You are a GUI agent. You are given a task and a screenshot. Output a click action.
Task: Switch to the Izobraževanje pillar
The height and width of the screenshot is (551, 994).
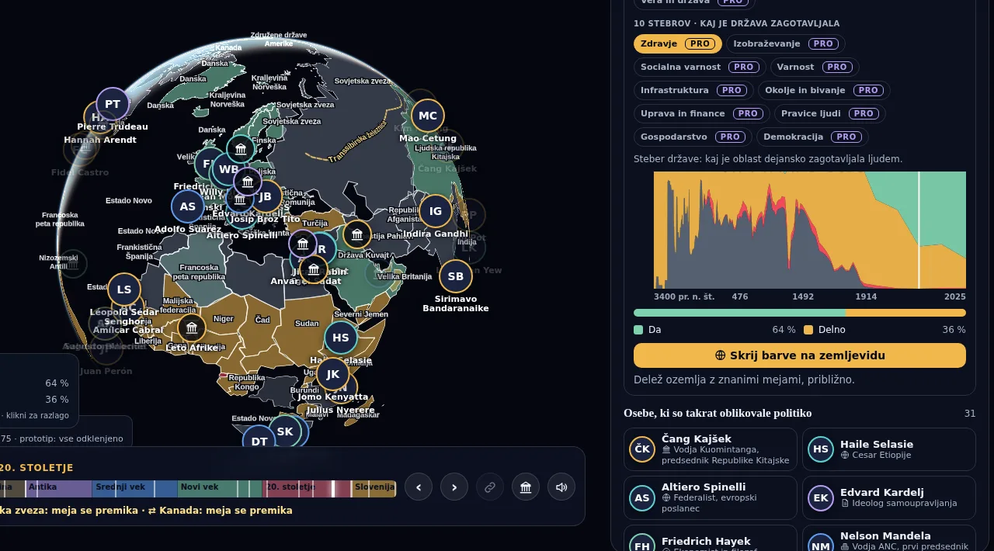[786, 44]
